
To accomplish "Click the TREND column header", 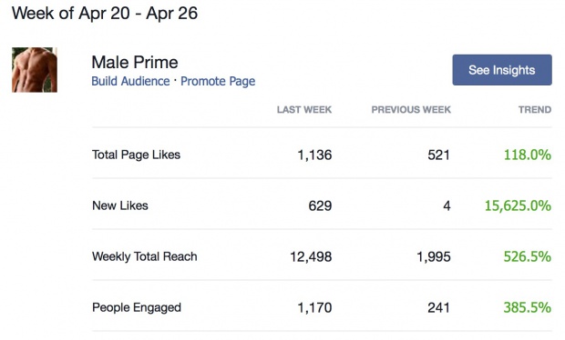I will [535, 110].
